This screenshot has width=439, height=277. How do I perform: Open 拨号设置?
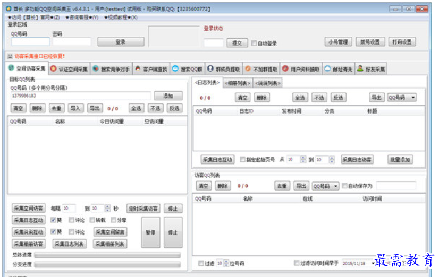[x=370, y=42]
